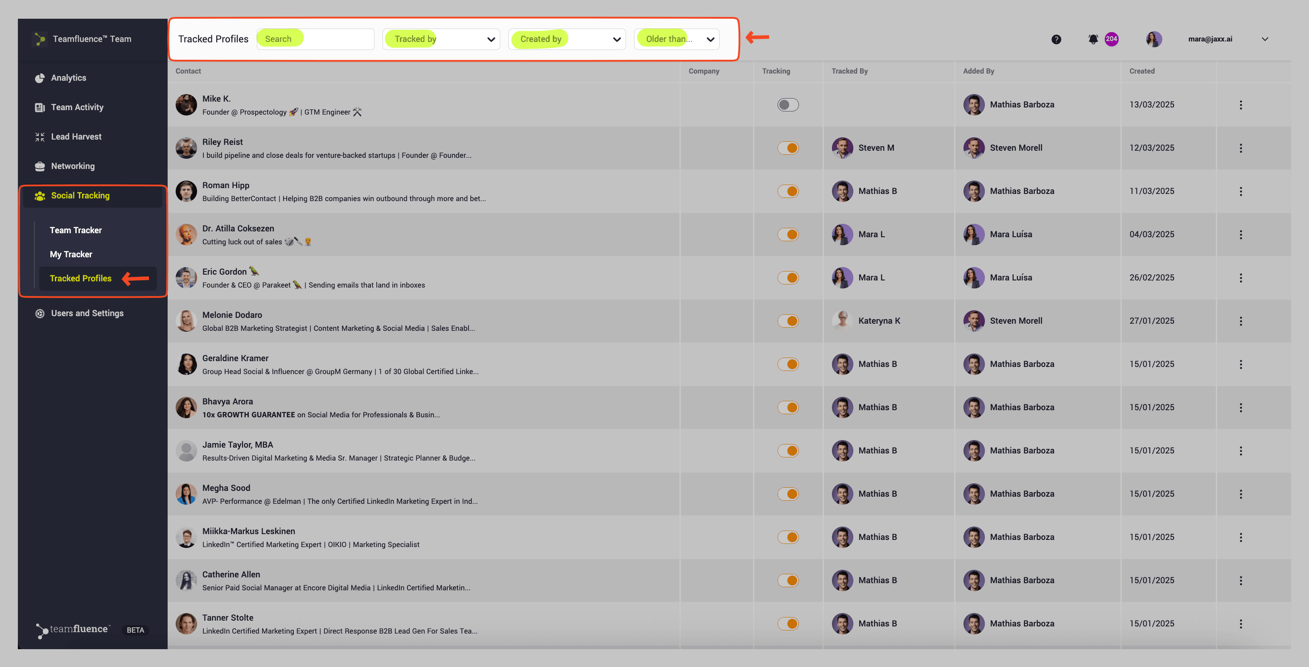Disable tracking toggle for Roman Hipp

pos(788,192)
